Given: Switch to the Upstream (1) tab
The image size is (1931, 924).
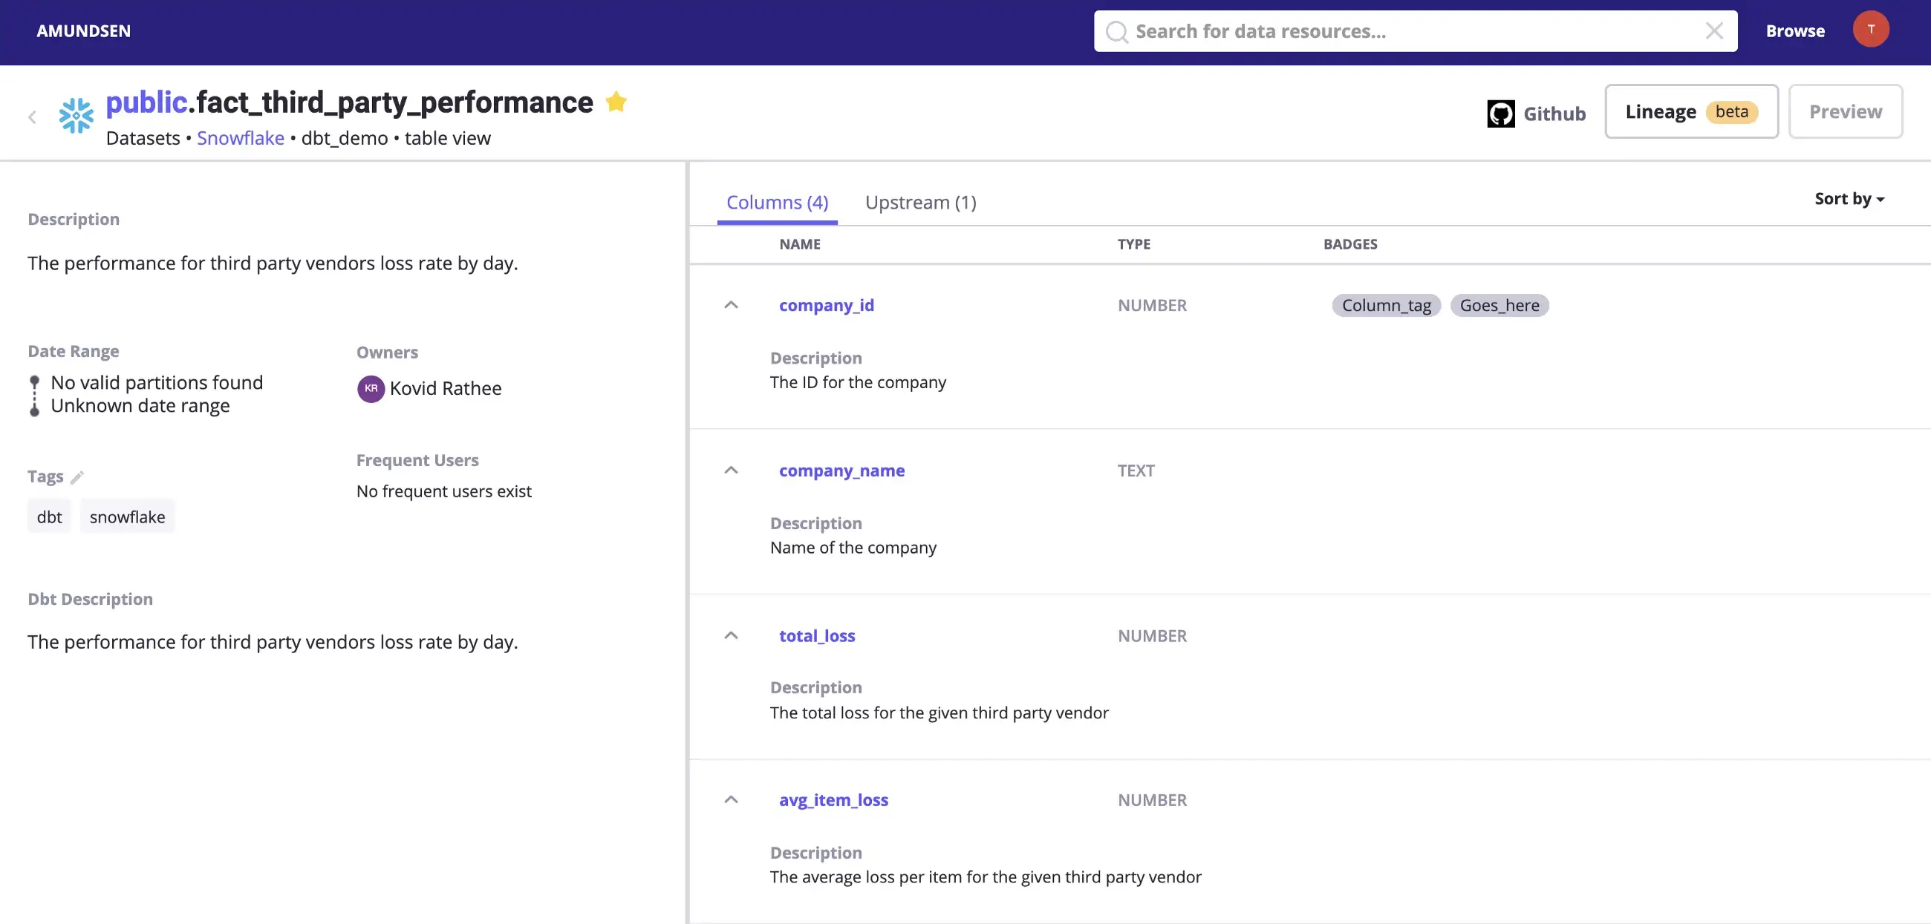Looking at the screenshot, I should (x=919, y=202).
